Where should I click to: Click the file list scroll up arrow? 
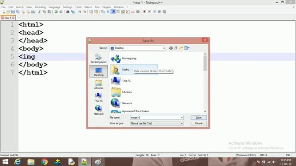(x=205, y=54)
